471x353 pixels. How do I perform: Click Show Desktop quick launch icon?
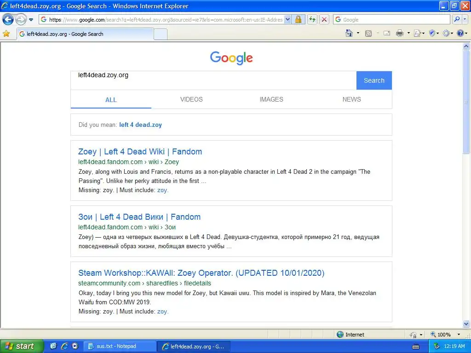coord(53,346)
